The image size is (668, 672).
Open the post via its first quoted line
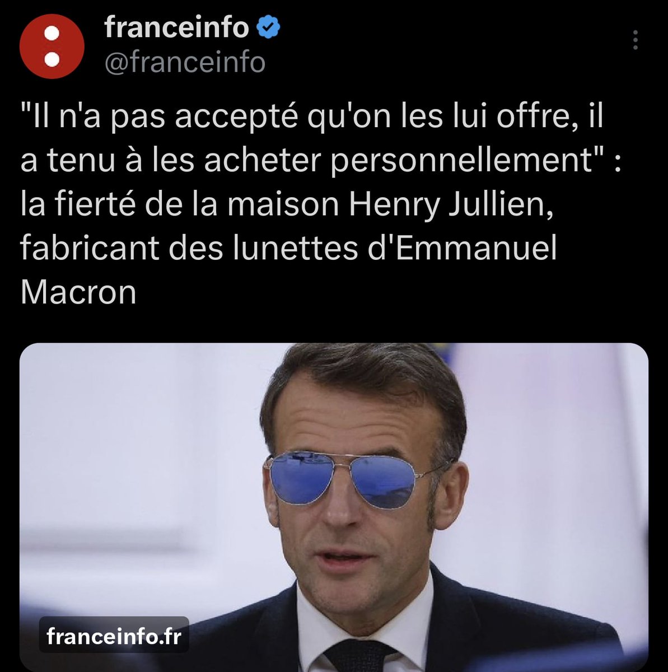pyautogui.click(x=312, y=118)
